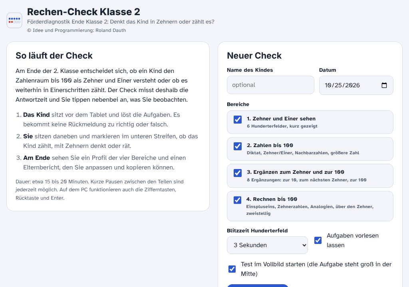
Task: Uncheck the '4. Rechnen bis 100' checkbox
Action: tap(237, 200)
